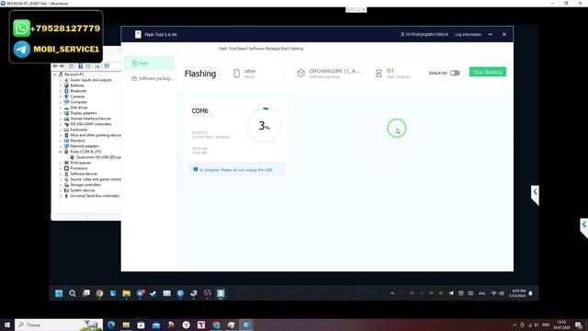Viewport: 588px width, 331px height.
Task: Click the Flashing heading text
Action: (x=200, y=74)
